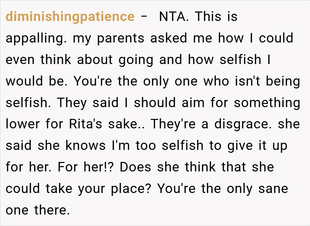Screen dimensions: 310x226
Task: Click the word 'Does' in the comment
Action: click(134, 167)
